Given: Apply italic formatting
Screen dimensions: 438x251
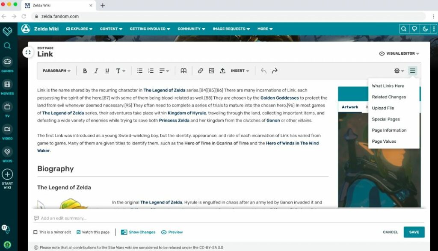Looking at the screenshot, I should point(96,71).
